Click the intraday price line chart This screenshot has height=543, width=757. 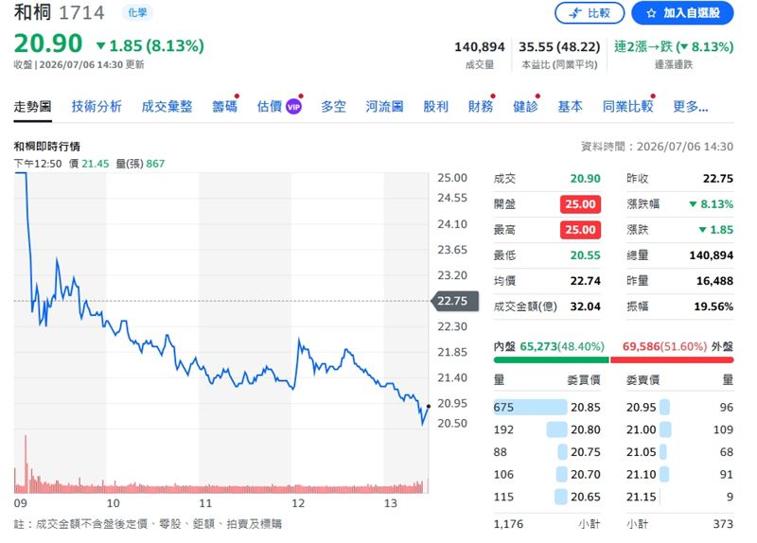point(221,299)
